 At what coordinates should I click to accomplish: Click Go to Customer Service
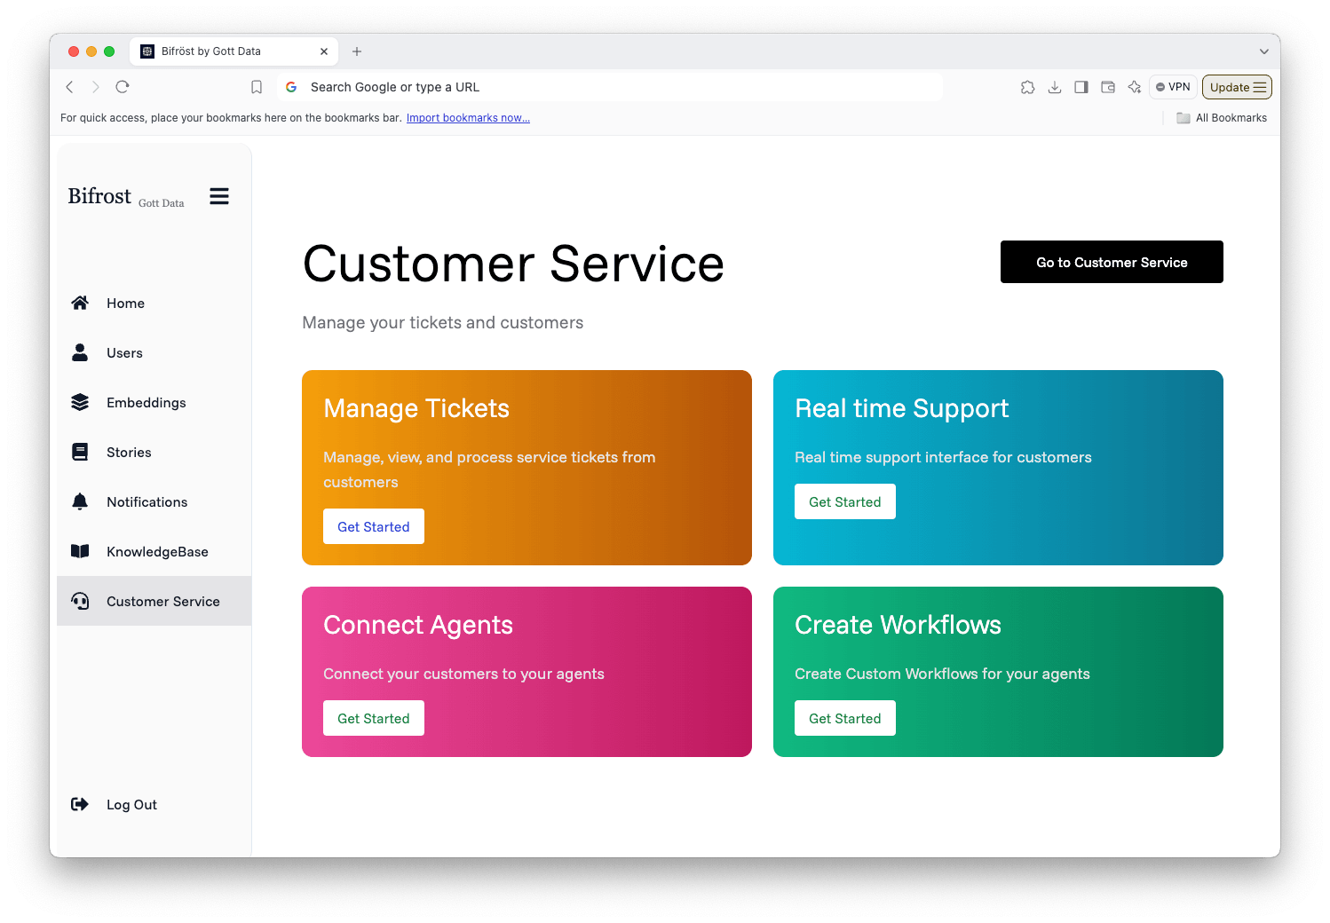(1111, 262)
